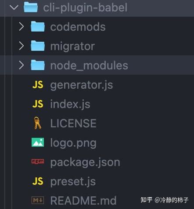Click the JS icon next to index.js
194x209 pixels.
(x=38, y=104)
